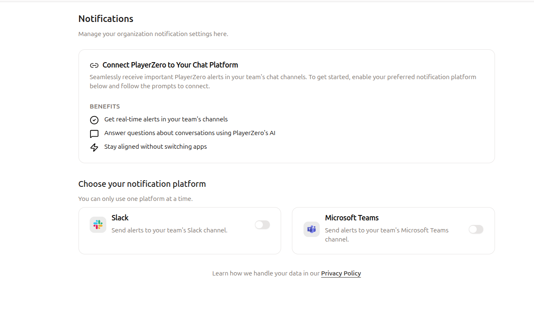The image size is (534, 314).
Task: Enable the Slack notifications toggle
Action: click(x=262, y=225)
